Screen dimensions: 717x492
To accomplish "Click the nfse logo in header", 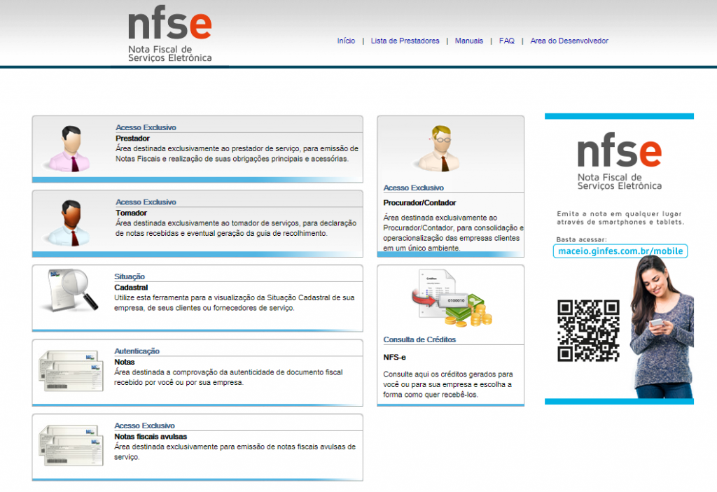I will [170, 36].
